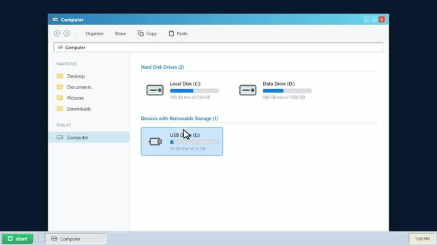The height and width of the screenshot is (245, 437).
Task: Click the THIS PC section heading
Action: (63, 125)
